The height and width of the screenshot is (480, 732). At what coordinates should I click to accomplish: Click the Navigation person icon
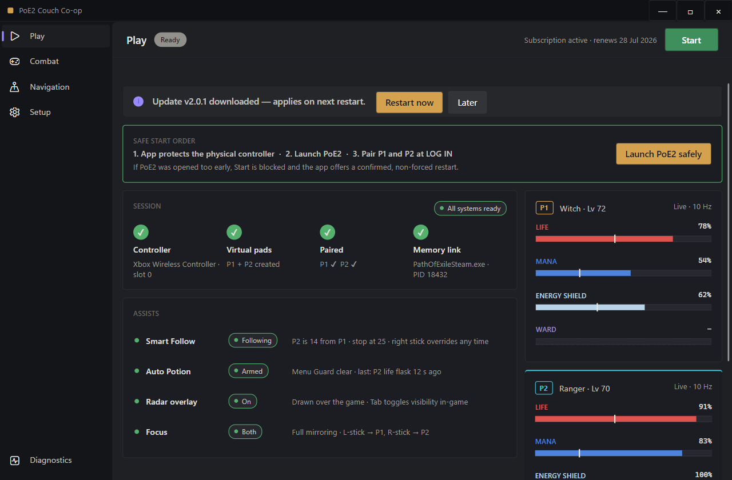pyautogui.click(x=15, y=87)
